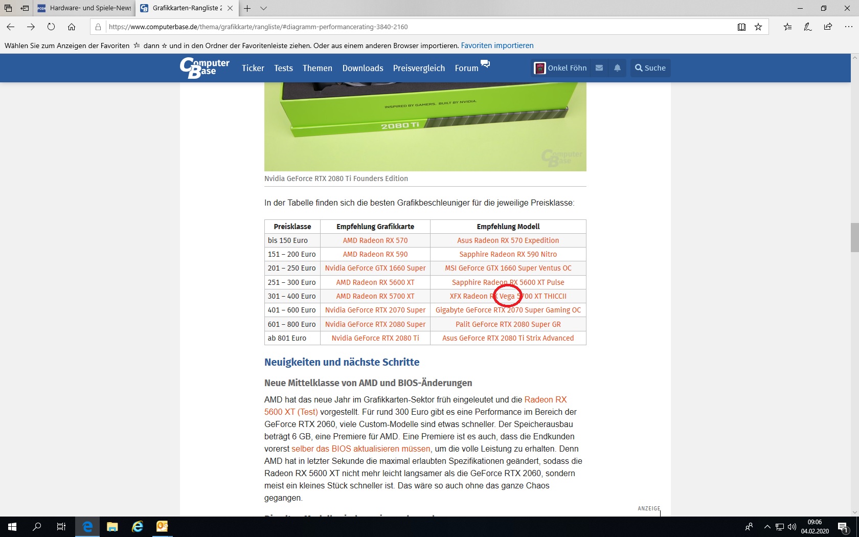This screenshot has height=537, width=859.
Task: Open notifications bell icon in header
Action: pyautogui.click(x=618, y=68)
